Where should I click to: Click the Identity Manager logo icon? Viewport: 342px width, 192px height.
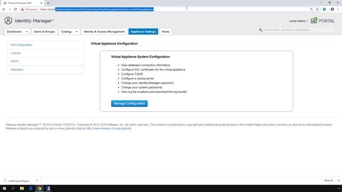click(x=9, y=21)
